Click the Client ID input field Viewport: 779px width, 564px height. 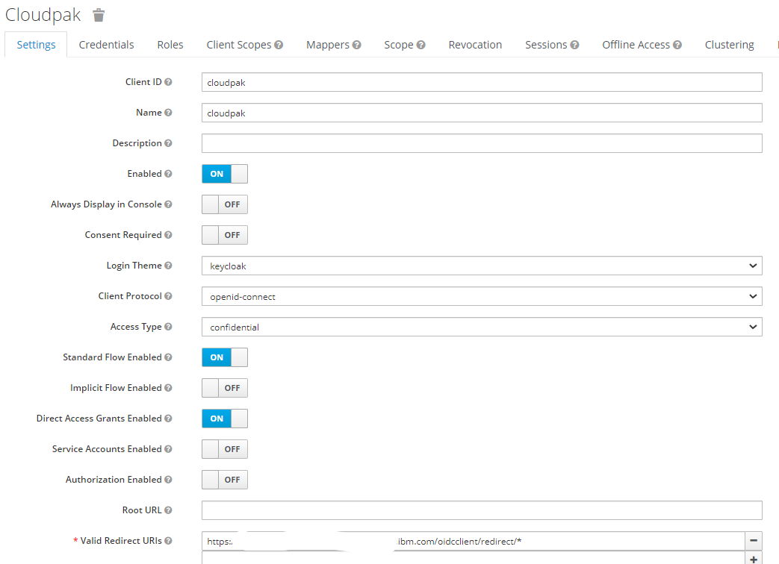click(482, 82)
